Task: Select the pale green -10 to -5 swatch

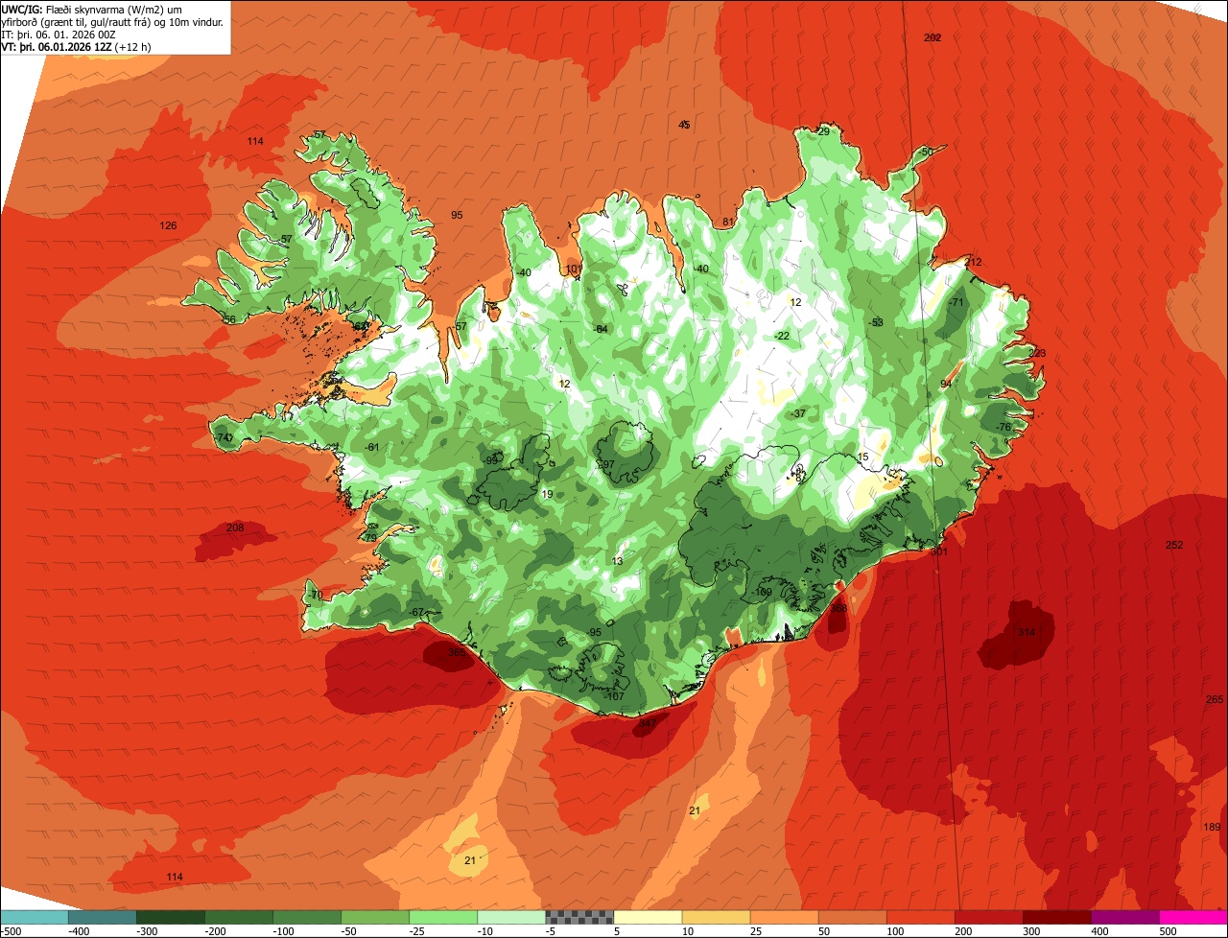Action: 511,917
